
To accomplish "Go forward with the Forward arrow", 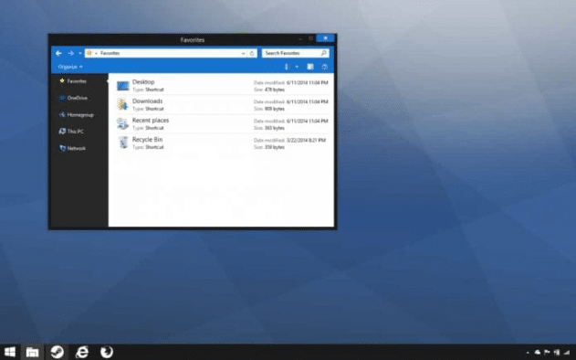I will (x=70, y=53).
